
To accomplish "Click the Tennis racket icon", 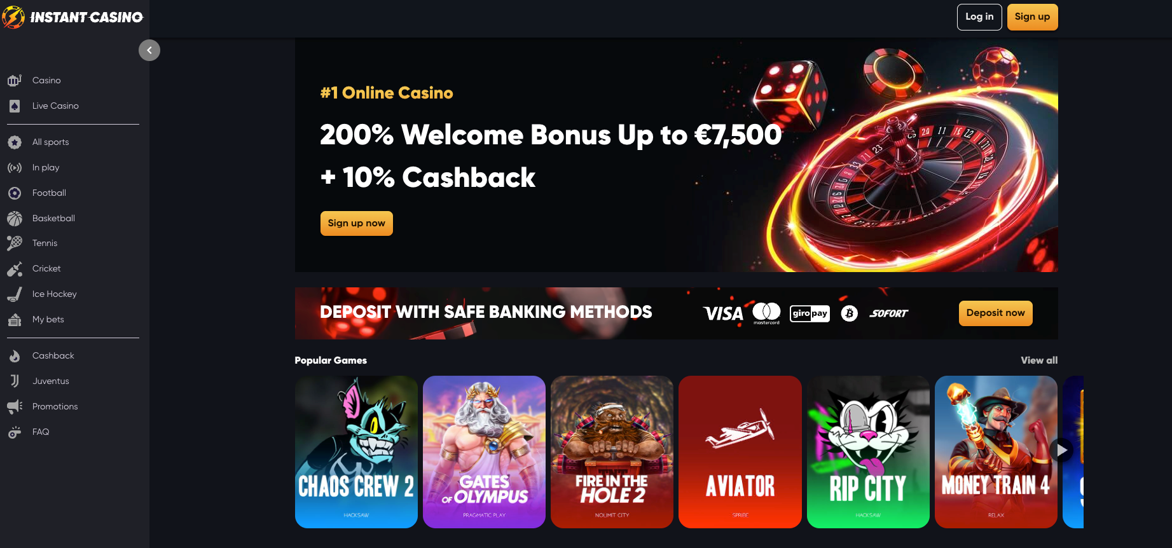I will coord(15,243).
